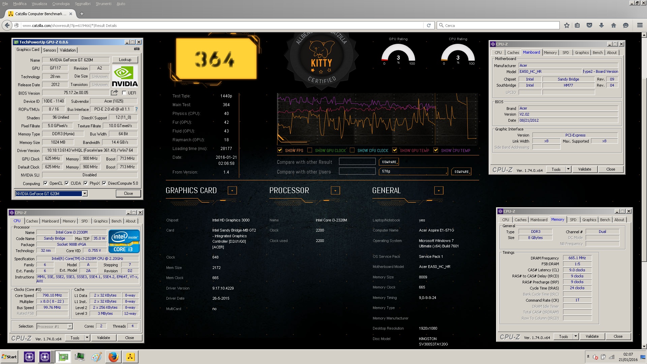This screenshot has width=647, height=364.
Task: Take a GPU-Z screenshot with camera icon
Action: 136,49
